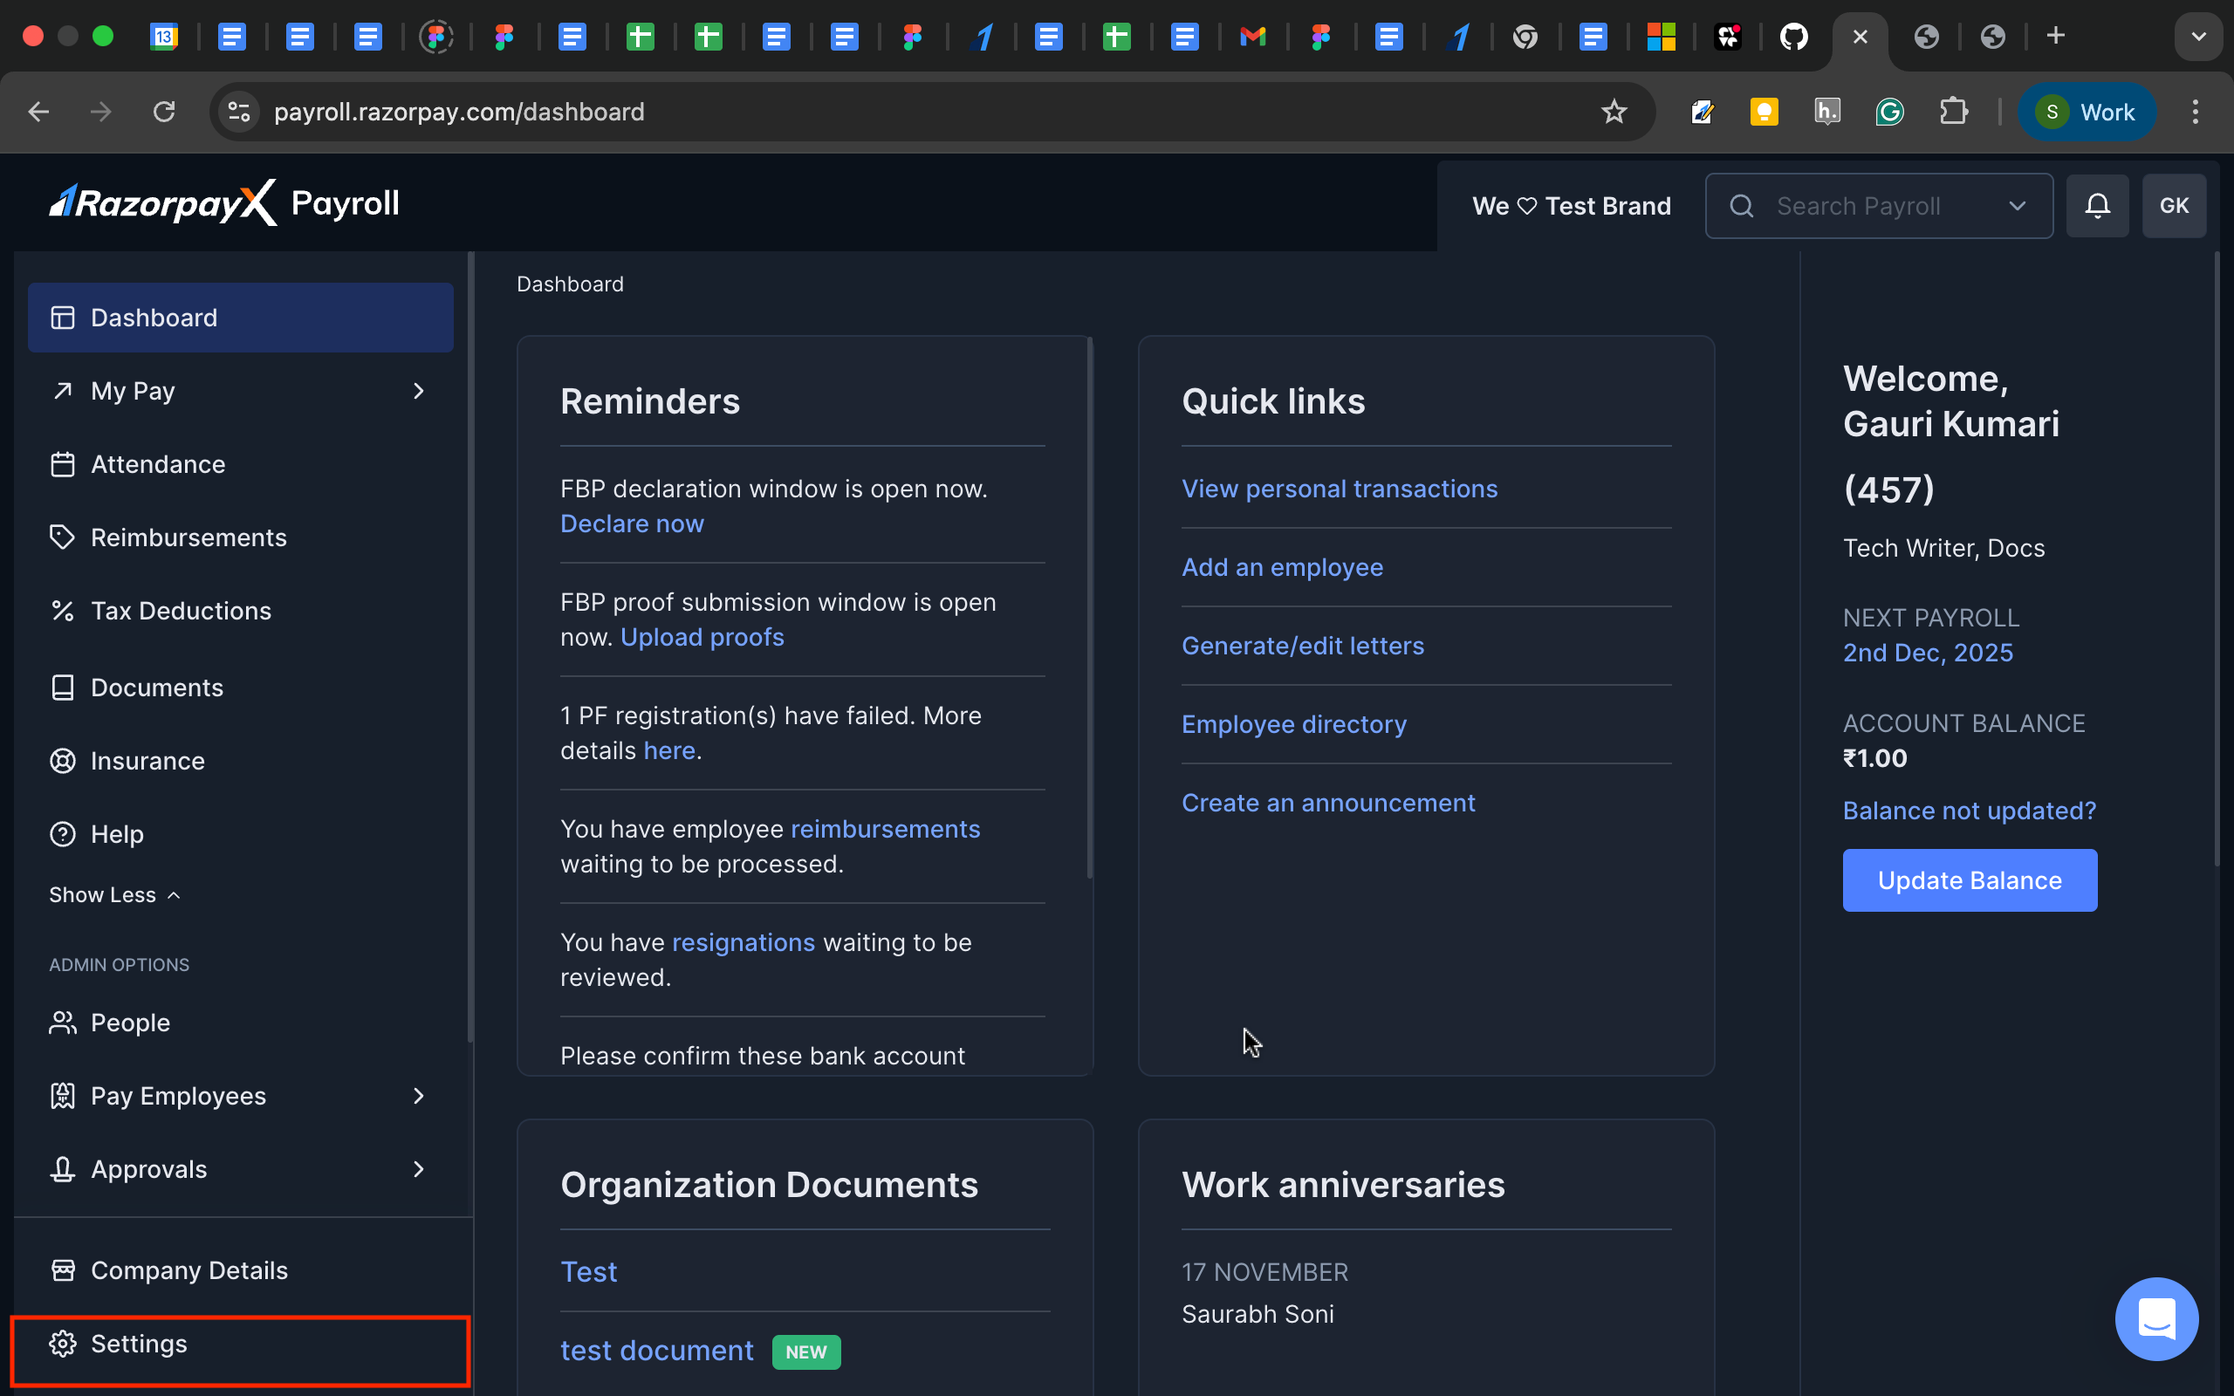
Task: Click the Add an employee quick link
Action: click(1282, 567)
